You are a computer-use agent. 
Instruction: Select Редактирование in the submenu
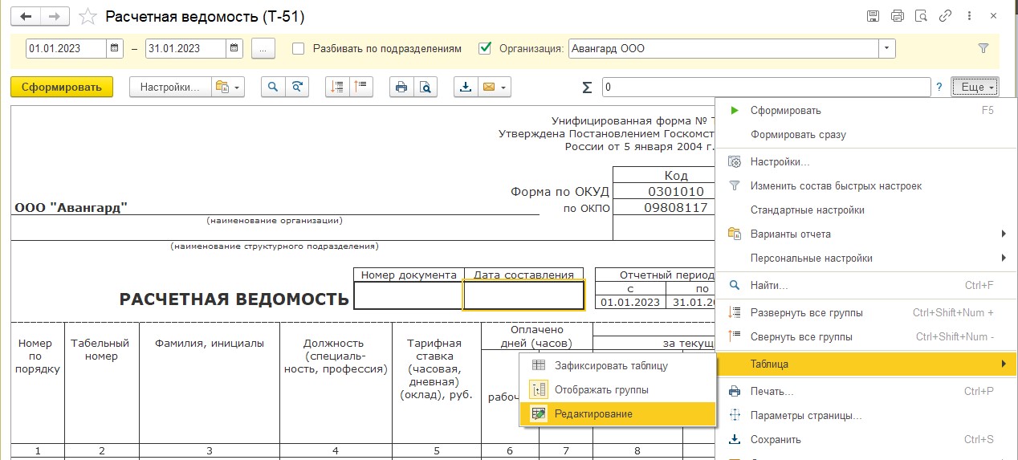pyautogui.click(x=617, y=414)
